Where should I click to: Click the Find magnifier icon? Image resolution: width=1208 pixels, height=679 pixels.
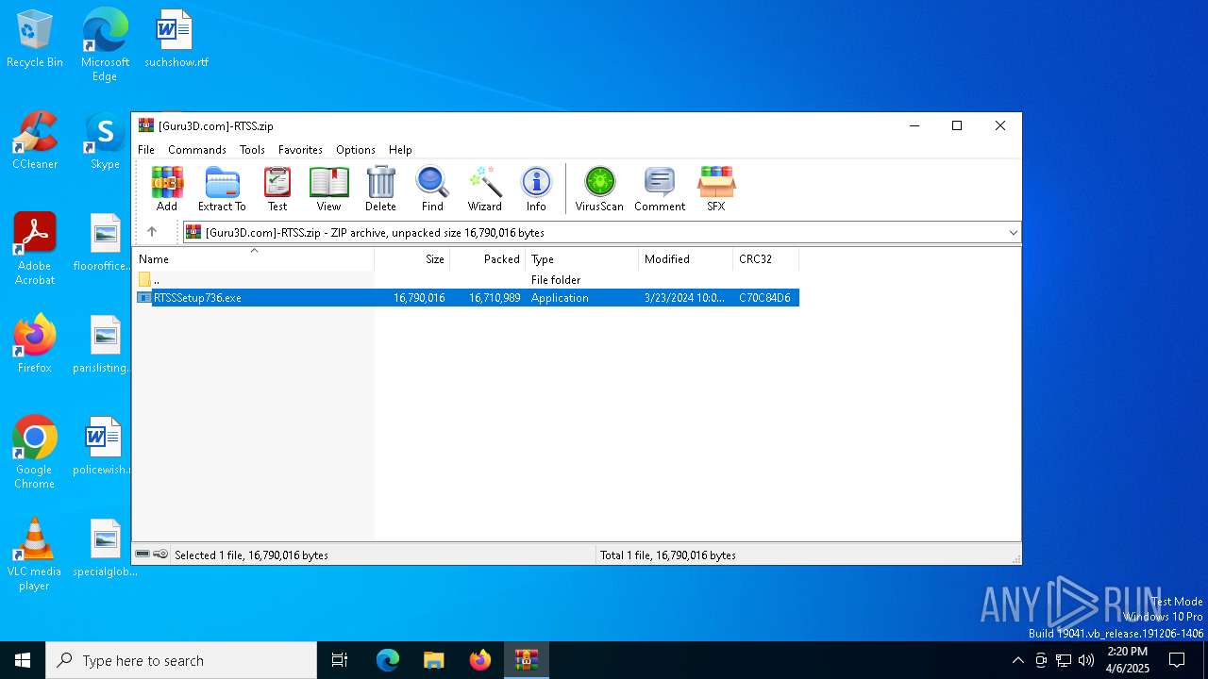point(432,189)
